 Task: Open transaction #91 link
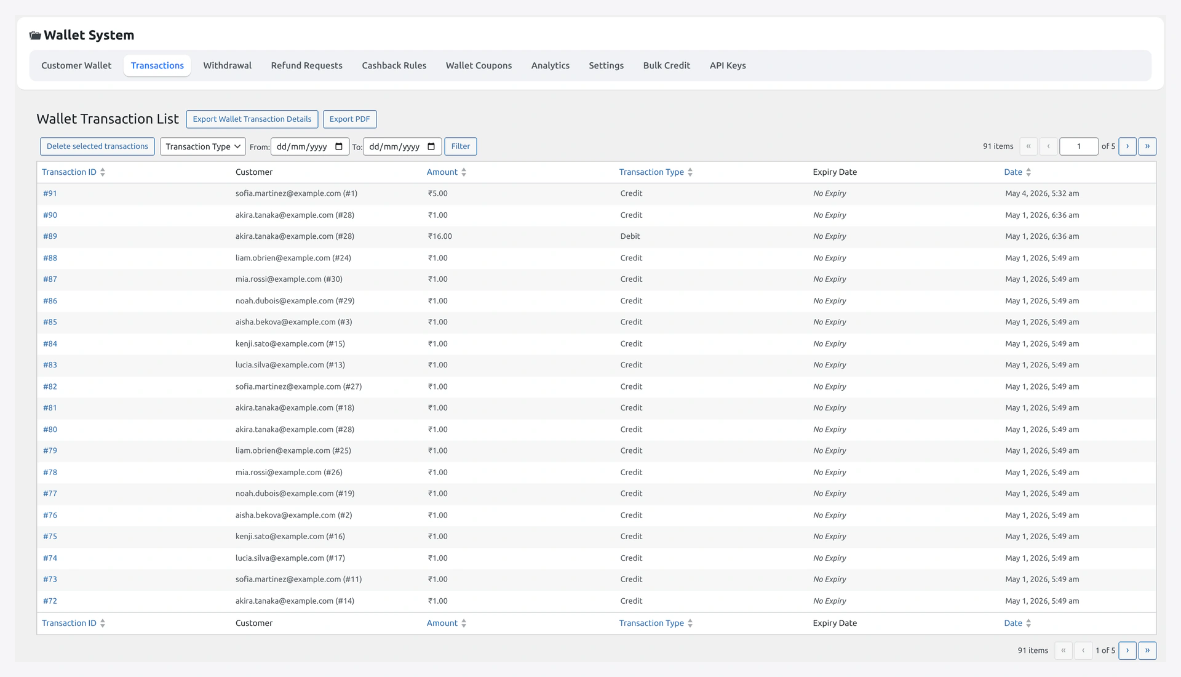click(x=50, y=194)
